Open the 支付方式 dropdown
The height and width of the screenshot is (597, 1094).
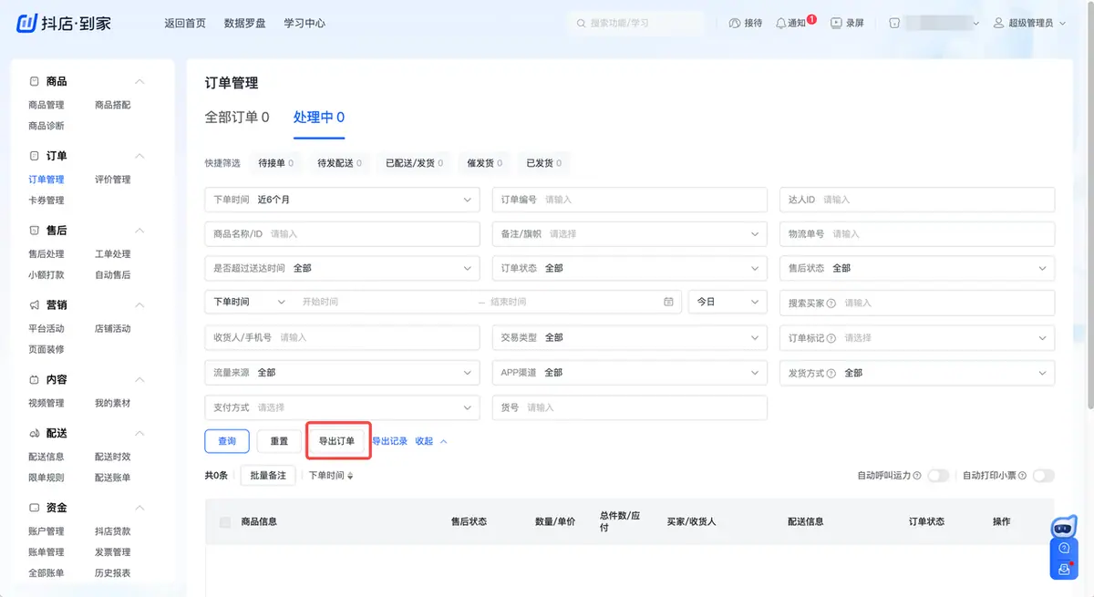pos(342,407)
